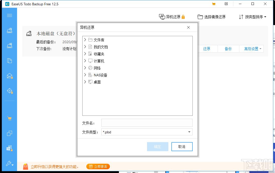Image resolution: width=275 pixels, height=173 pixels.
Task: Focus the 文件名 input field
Action: (x=147, y=123)
